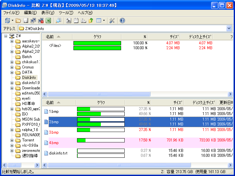Select the HD革命 folder in tree
The image size is (235, 176).
(x=28, y=104)
